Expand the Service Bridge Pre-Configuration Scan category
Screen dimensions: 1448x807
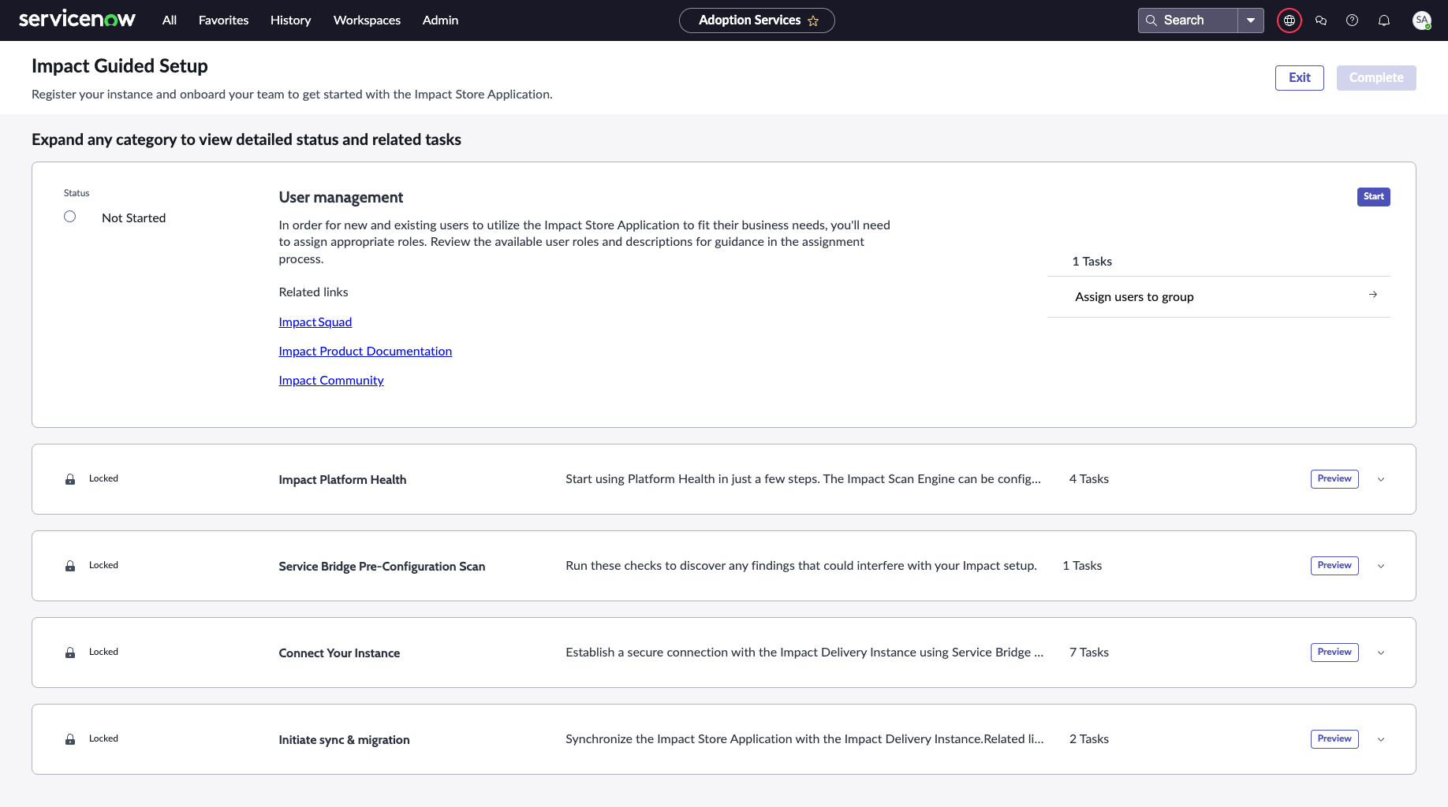1381,566
